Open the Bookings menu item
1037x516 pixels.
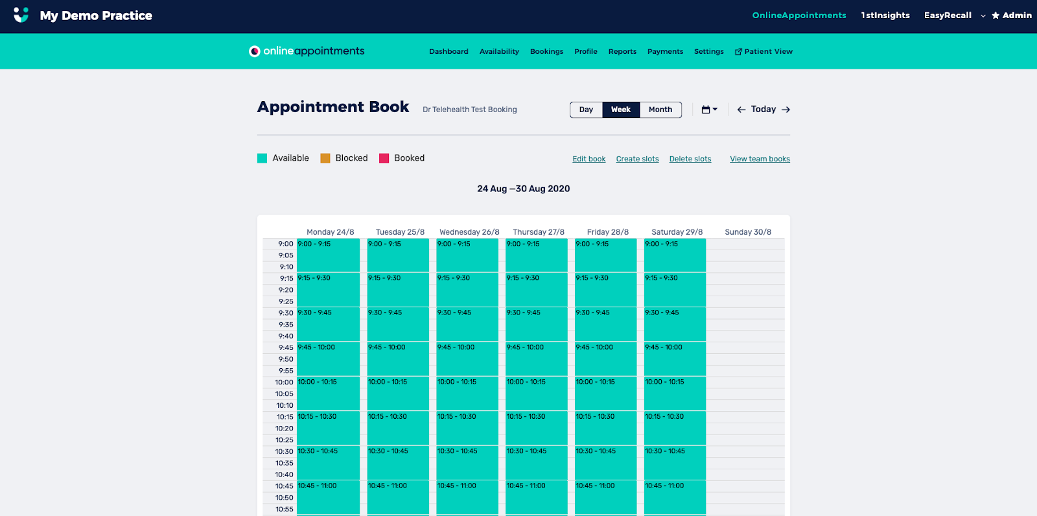546,52
